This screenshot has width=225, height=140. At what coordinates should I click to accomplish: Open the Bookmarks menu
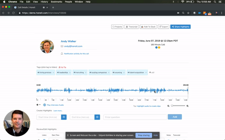coord(57,2)
